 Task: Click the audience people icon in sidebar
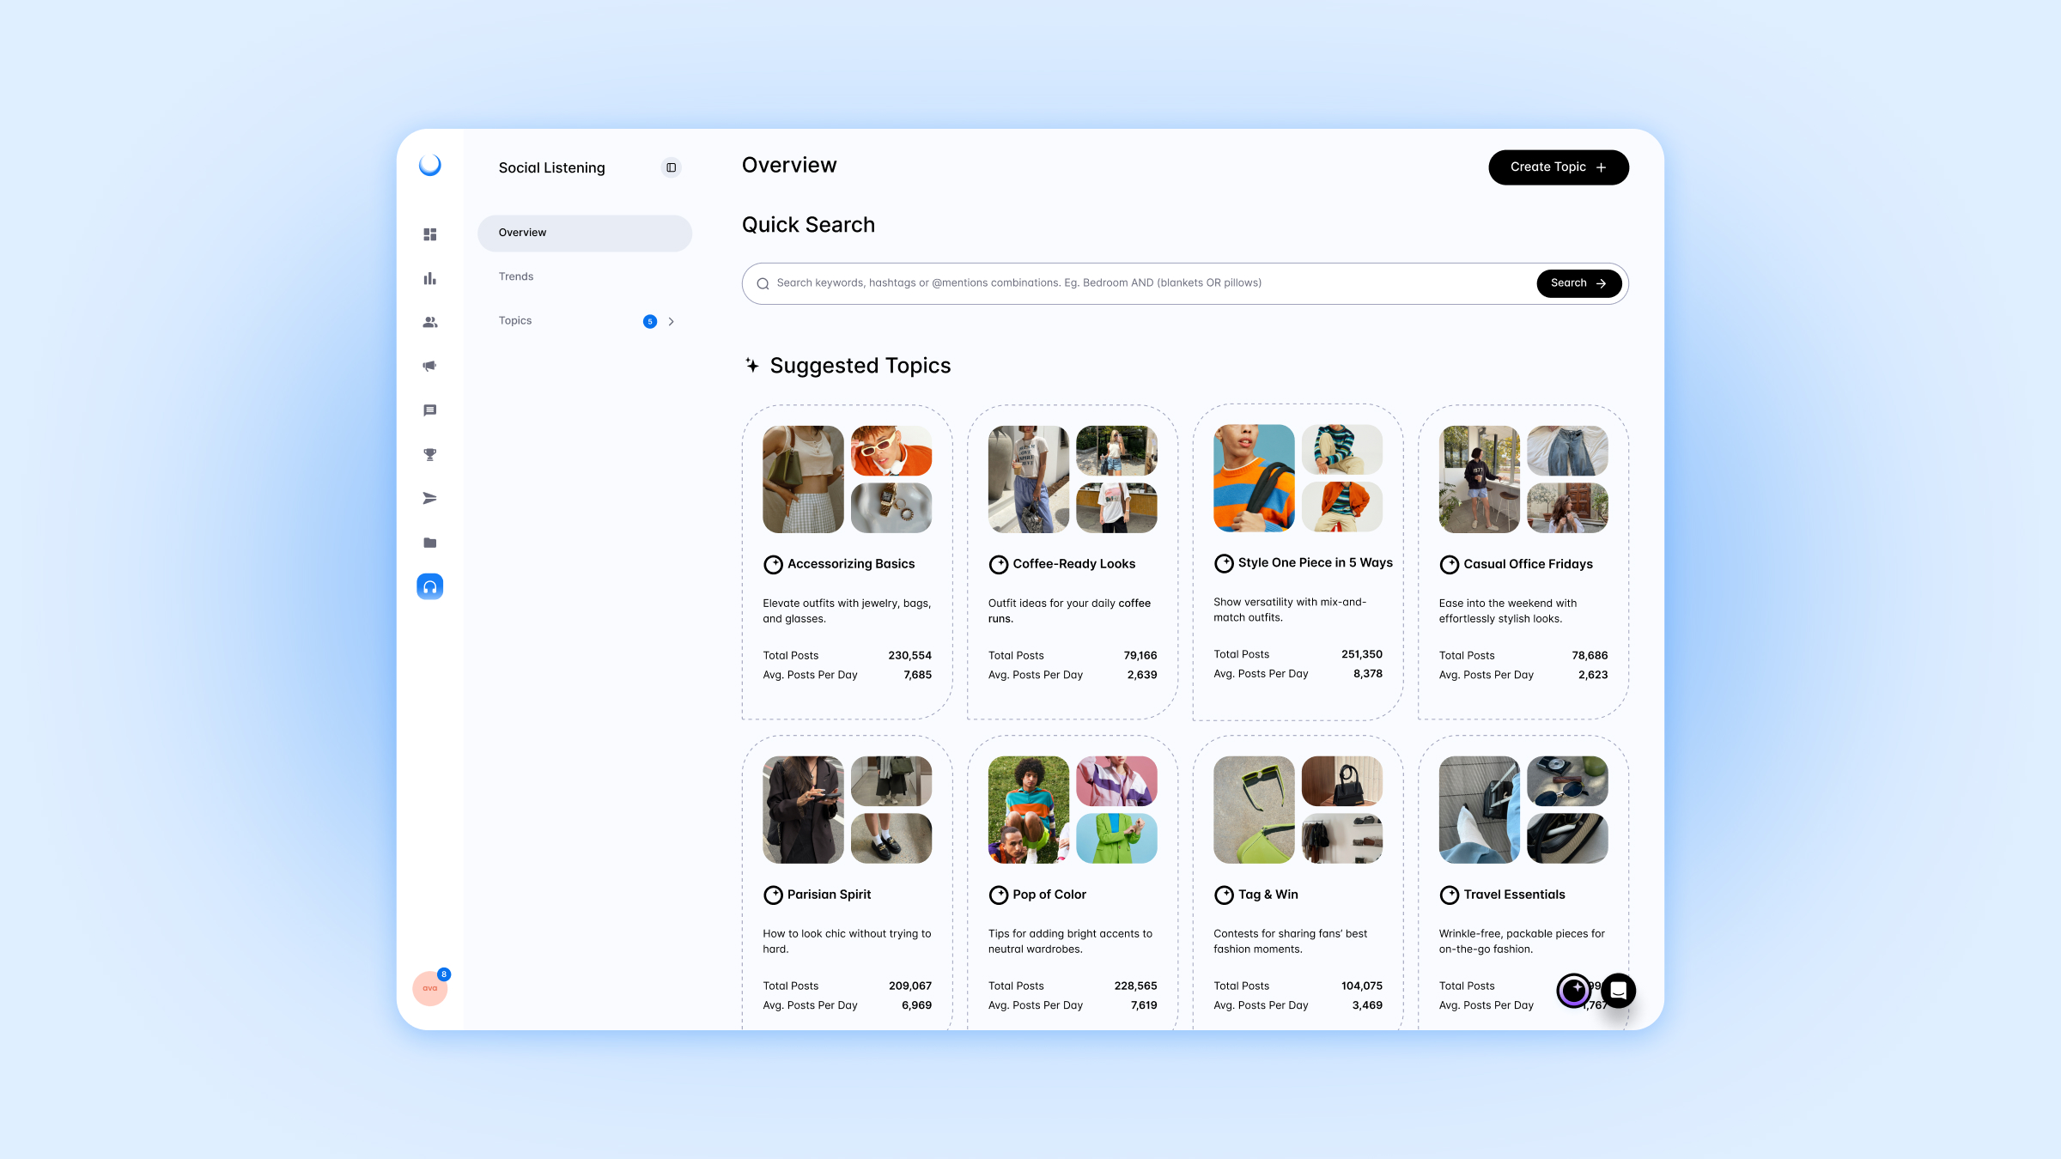tap(430, 322)
